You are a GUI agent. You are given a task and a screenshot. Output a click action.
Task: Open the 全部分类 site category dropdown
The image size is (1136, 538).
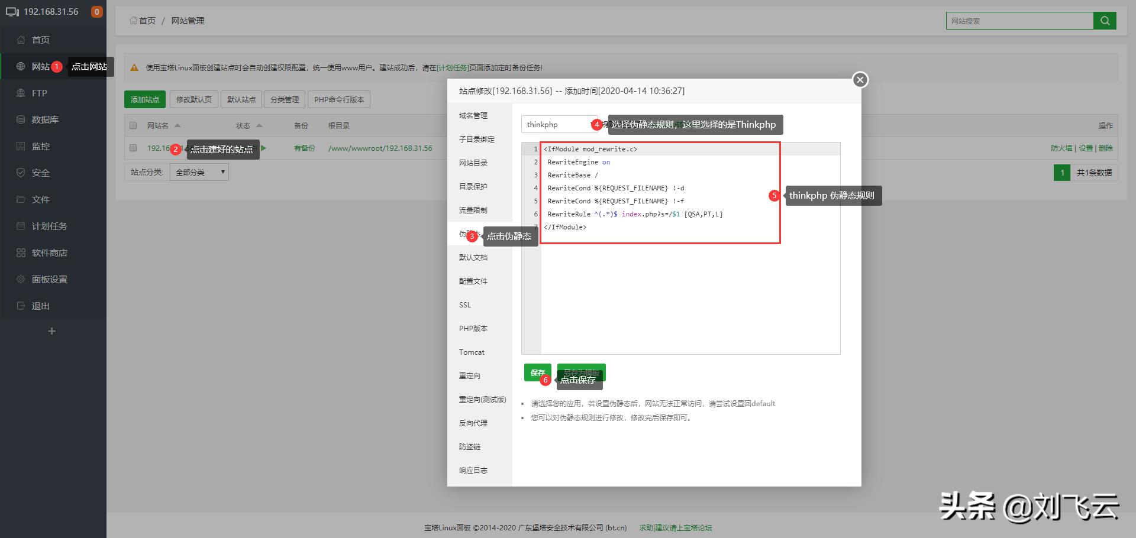[x=199, y=171]
